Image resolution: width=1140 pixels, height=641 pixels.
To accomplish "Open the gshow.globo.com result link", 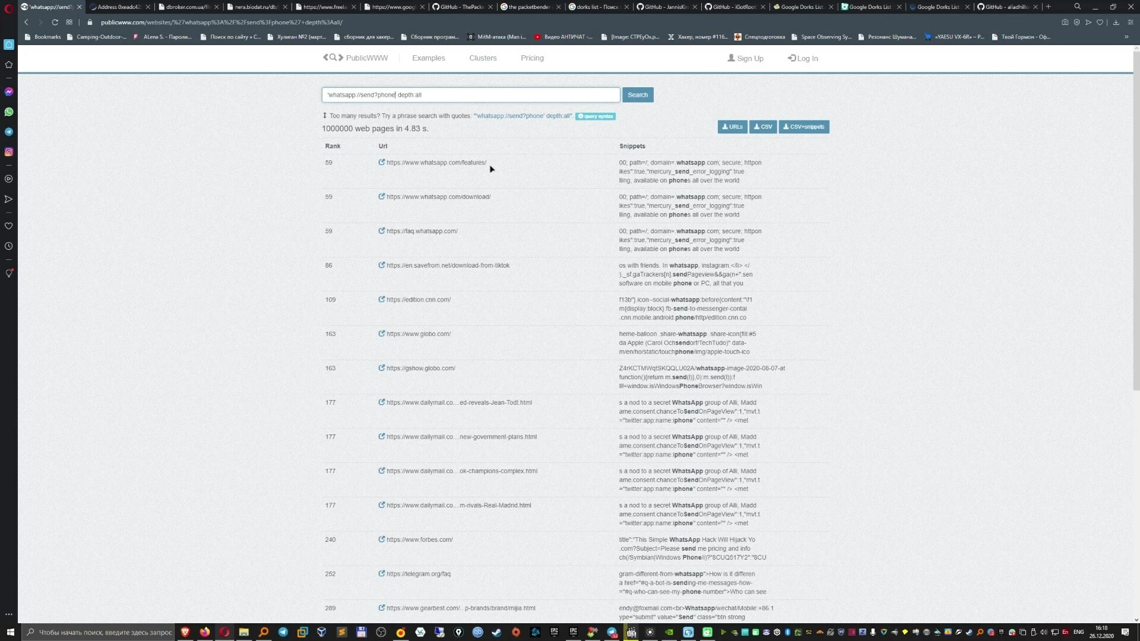I will (421, 368).
